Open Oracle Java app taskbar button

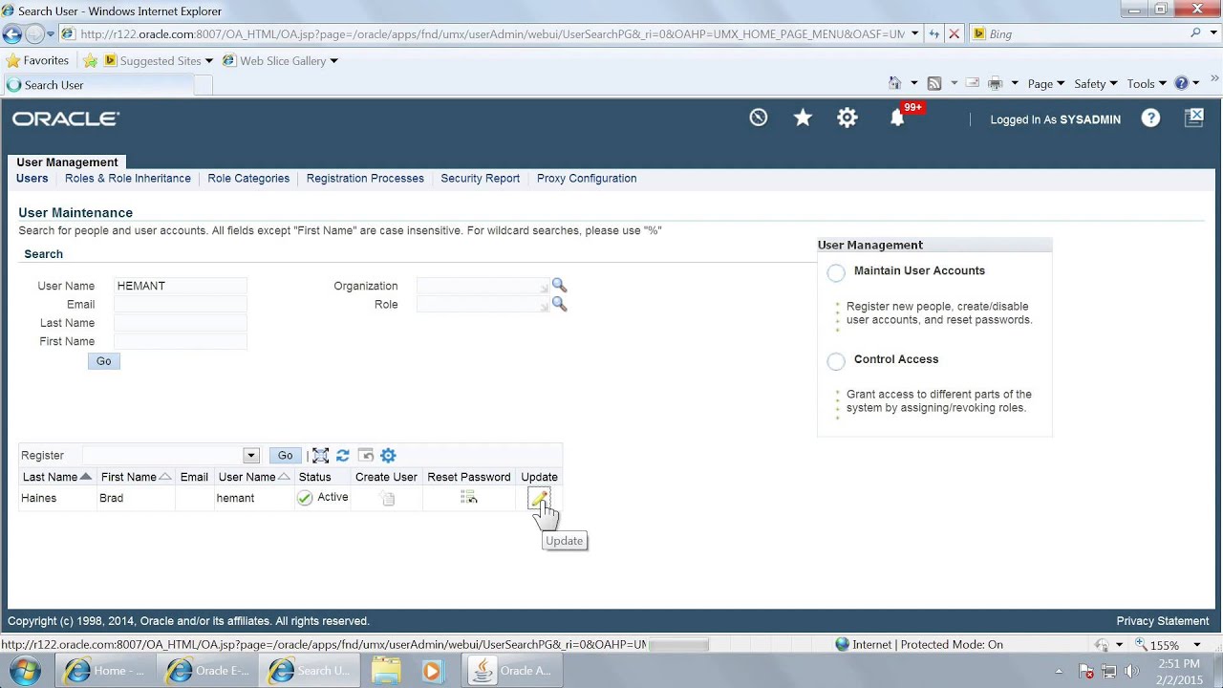(x=512, y=670)
